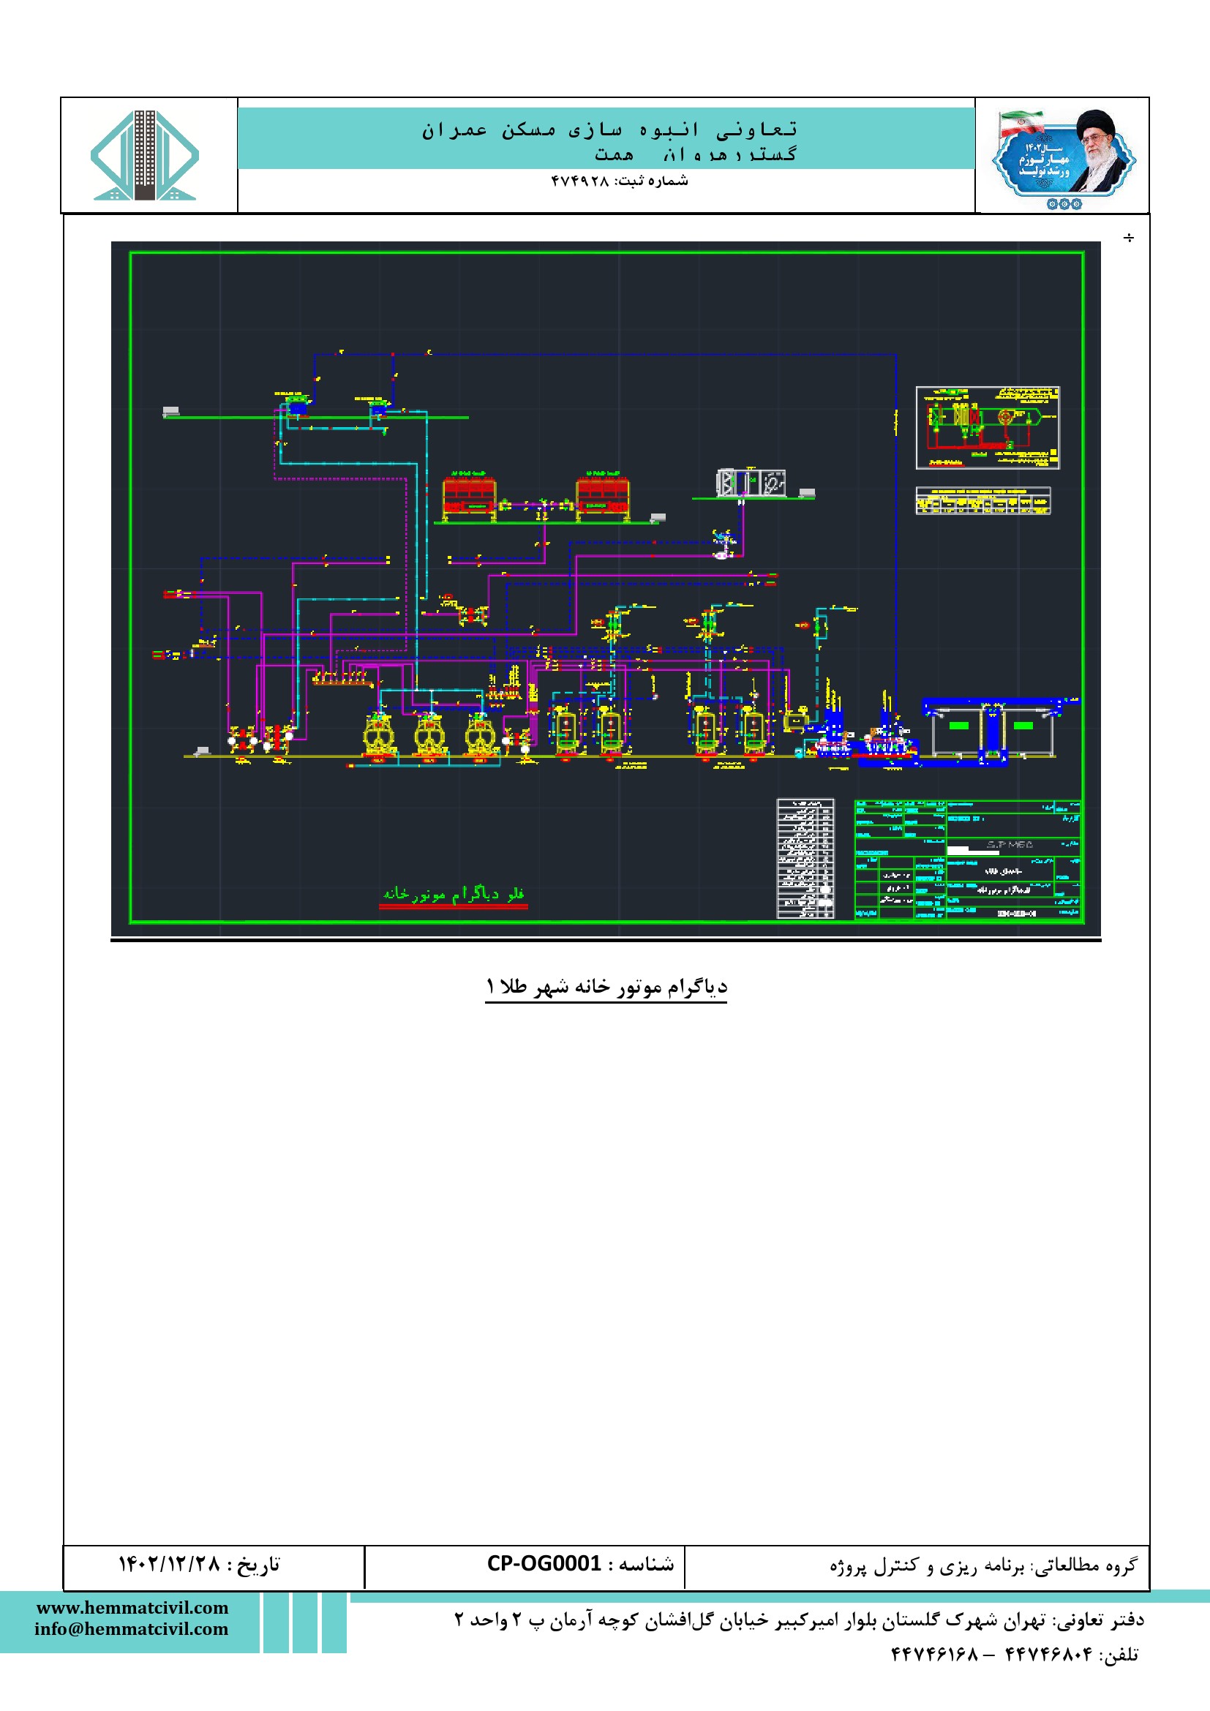Select 'گروه مطالعاتی: برنامه ریزی و کنترل پروژه'

[983, 1565]
